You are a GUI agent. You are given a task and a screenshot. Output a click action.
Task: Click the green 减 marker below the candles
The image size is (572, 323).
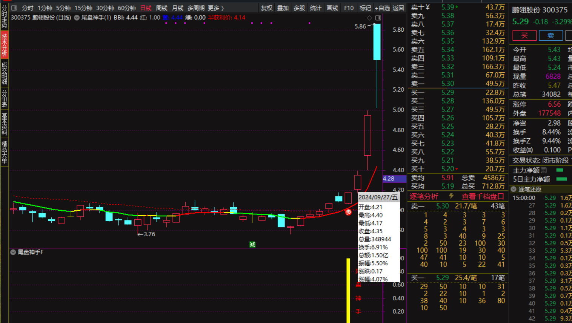[x=252, y=245]
